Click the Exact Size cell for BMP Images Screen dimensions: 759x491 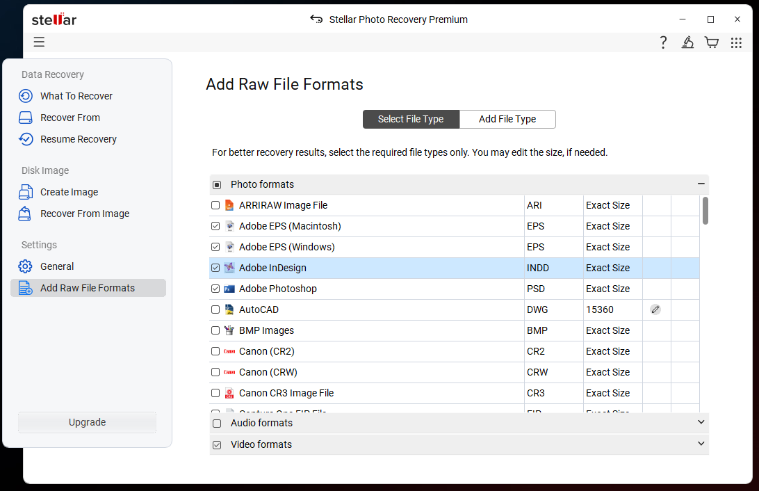pos(613,330)
